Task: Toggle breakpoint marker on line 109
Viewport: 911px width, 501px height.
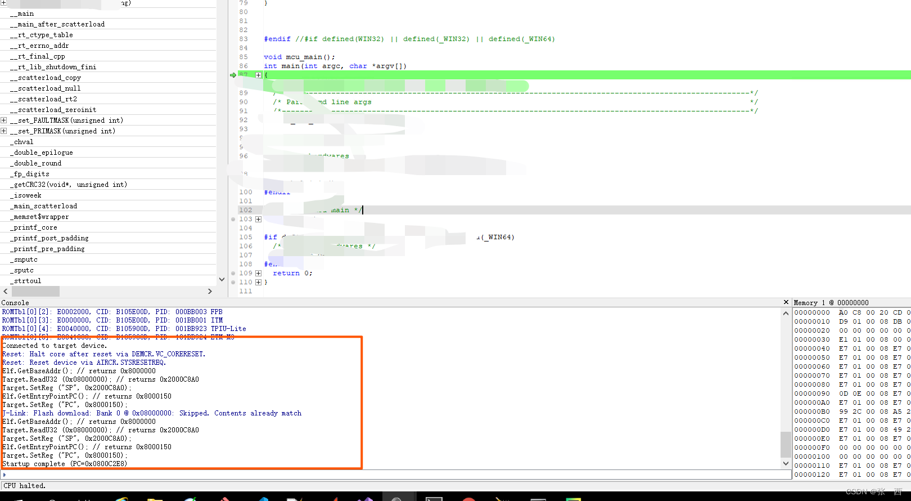Action: (233, 273)
